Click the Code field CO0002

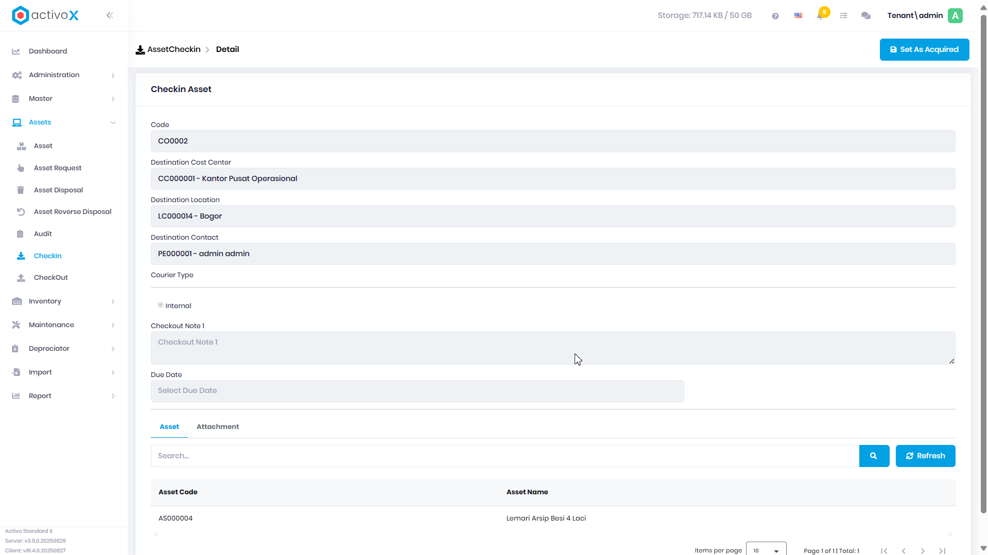coord(553,141)
